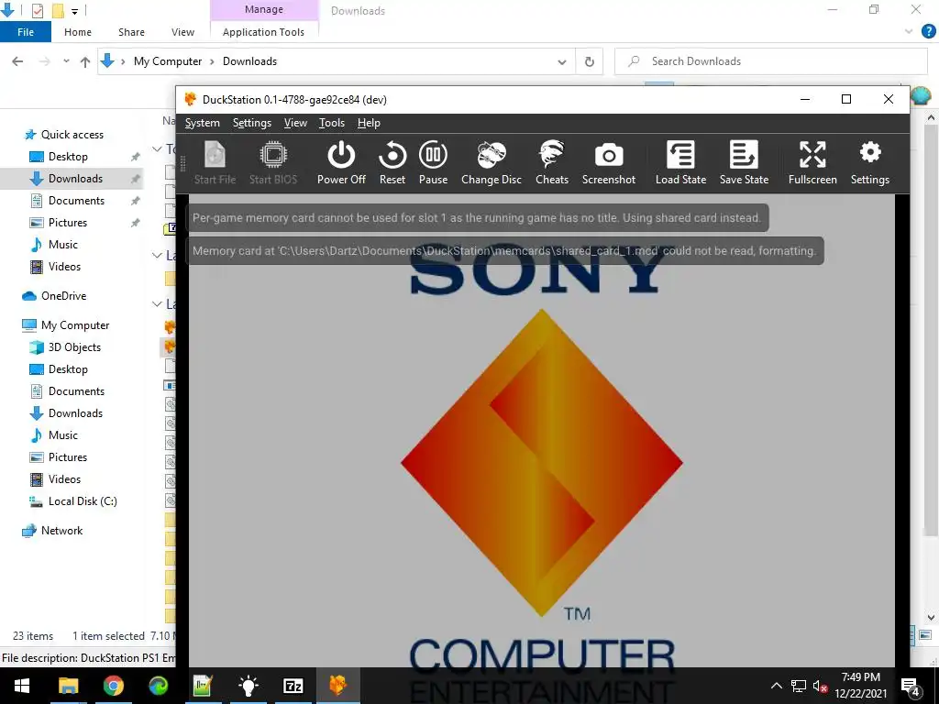
Task: Select Videos under Quick access
Action: coord(64,267)
